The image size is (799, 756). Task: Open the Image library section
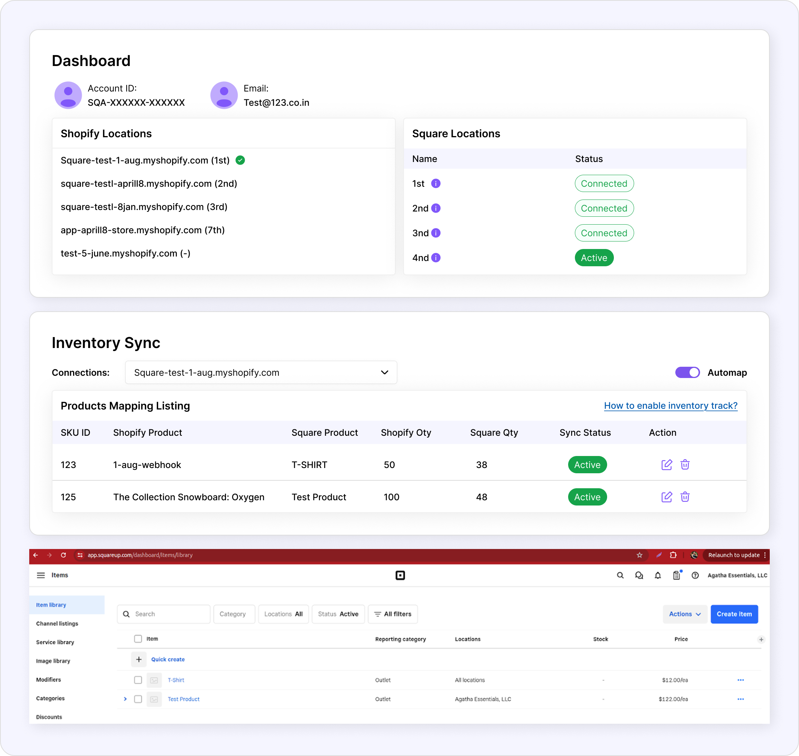53,660
